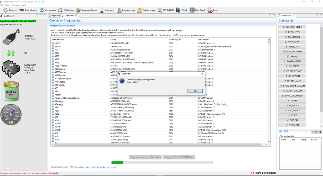Click the EV2300 USB adapter icon
The image size is (323, 176).
(11, 37)
